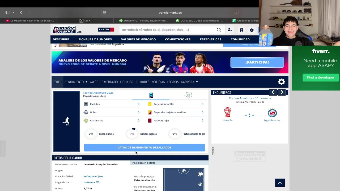Click Find a developer on Fiverr ad
Image resolution: width=340 pixels, height=191 pixels.
click(321, 77)
